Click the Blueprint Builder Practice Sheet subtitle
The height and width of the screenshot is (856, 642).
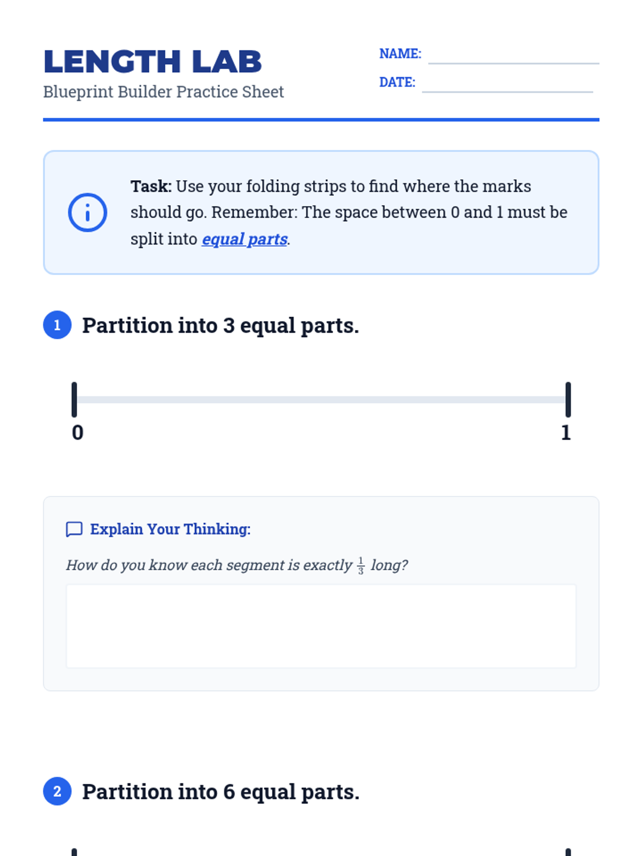(x=163, y=92)
